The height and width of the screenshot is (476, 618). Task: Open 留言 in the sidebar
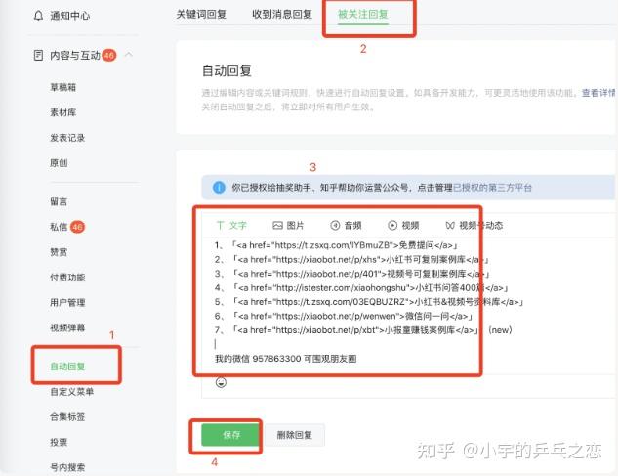pyautogui.click(x=59, y=201)
